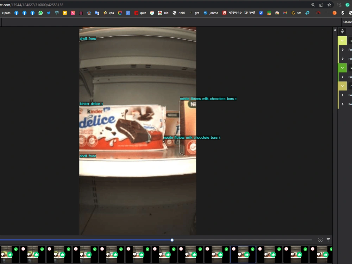This screenshot has width=352, height=264.
Task: Open the 'r nid' bookmark
Action: pyautogui.click(x=179, y=13)
